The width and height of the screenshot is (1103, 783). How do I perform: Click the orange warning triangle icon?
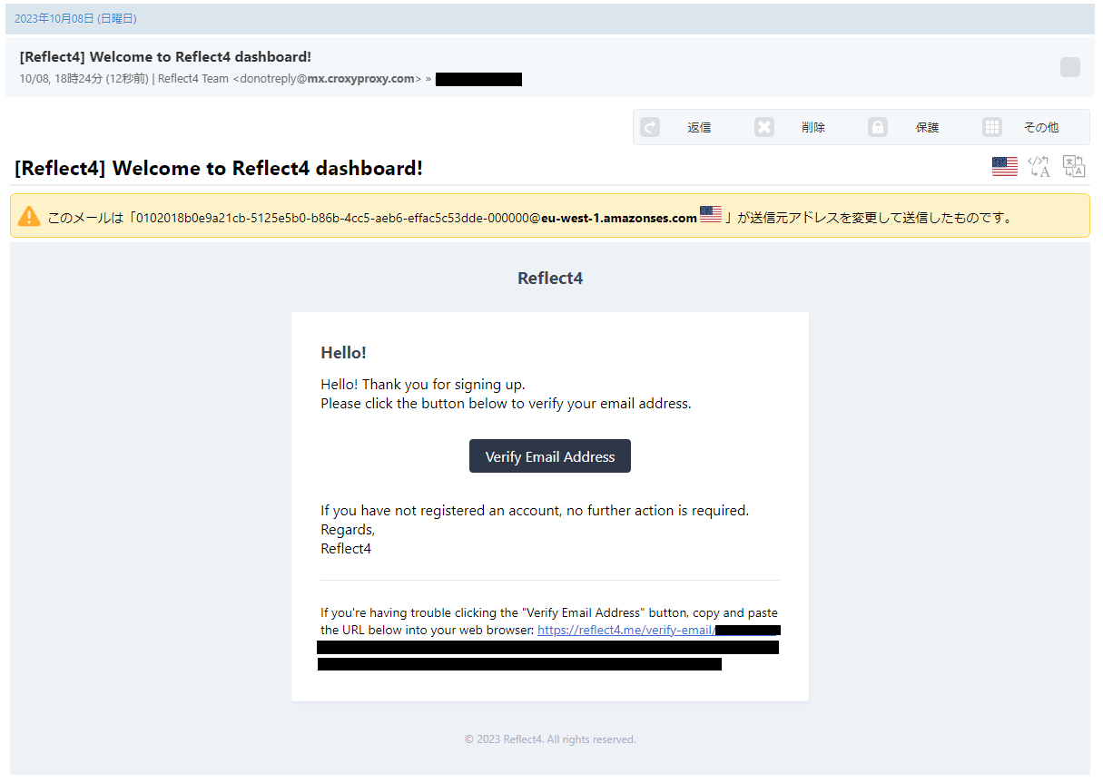[x=29, y=216]
